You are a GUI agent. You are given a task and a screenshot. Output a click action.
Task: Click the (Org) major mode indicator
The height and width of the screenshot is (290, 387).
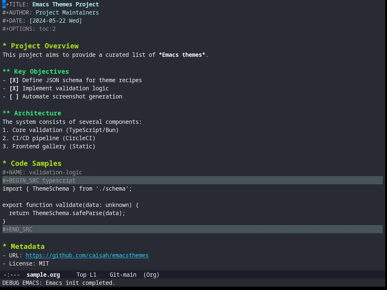(151, 275)
